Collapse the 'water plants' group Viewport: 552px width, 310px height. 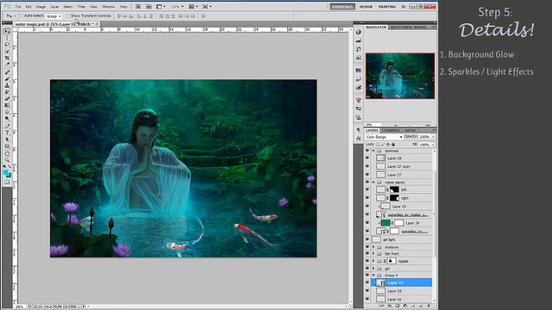tap(373, 183)
